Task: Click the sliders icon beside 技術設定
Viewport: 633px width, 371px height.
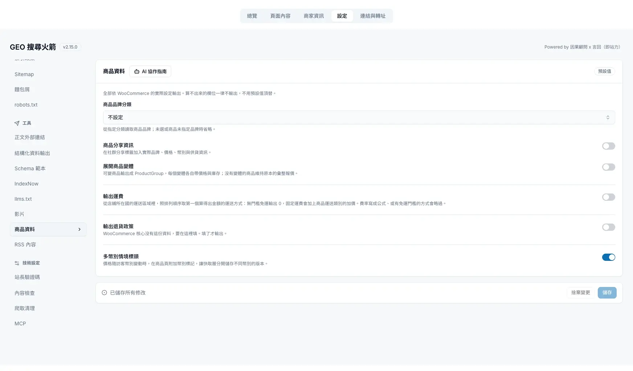Action: pos(17,263)
